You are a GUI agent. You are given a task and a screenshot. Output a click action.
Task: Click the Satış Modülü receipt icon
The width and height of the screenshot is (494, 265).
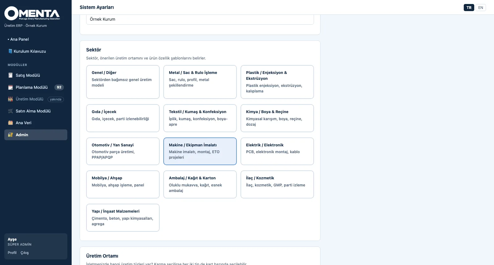coord(10,75)
